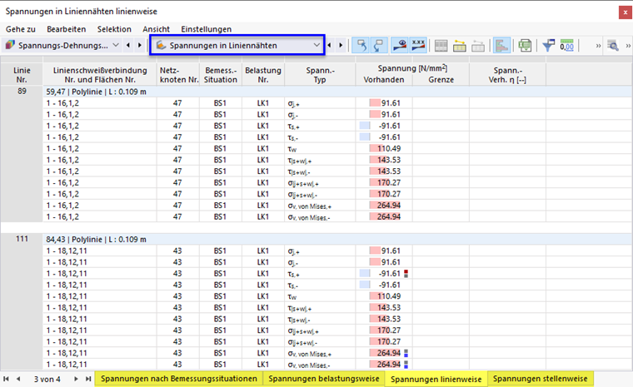This screenshot has height=387, width=633.
Task: Click the gray table columns icon
Action: pos(441,46)
